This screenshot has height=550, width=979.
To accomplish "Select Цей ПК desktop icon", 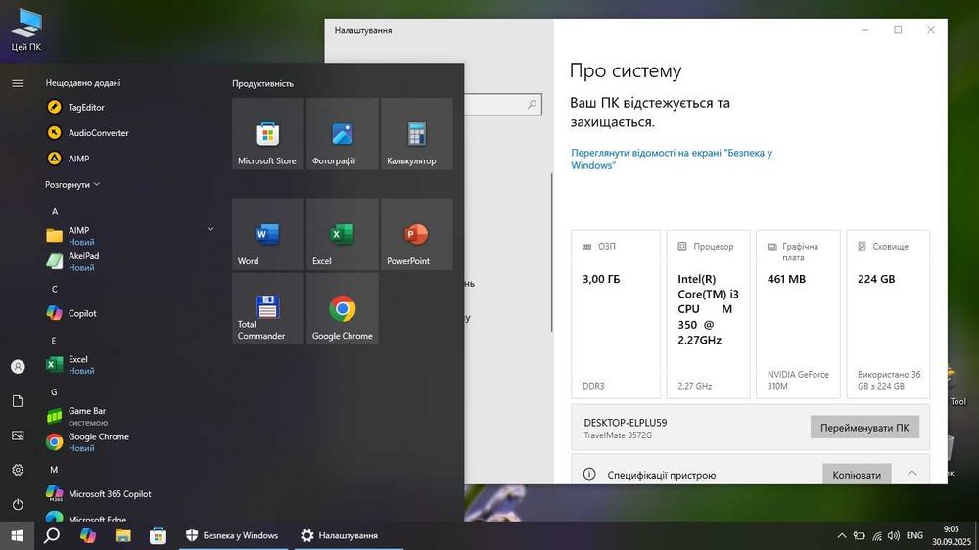I will pos(26,29).
